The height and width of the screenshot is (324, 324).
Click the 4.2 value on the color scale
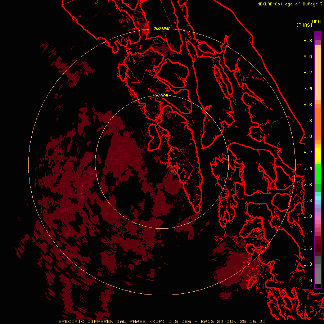coord(308,153)
